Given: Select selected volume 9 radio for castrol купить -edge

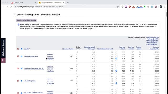Looking at the screenshot, I should pos(116,71).
